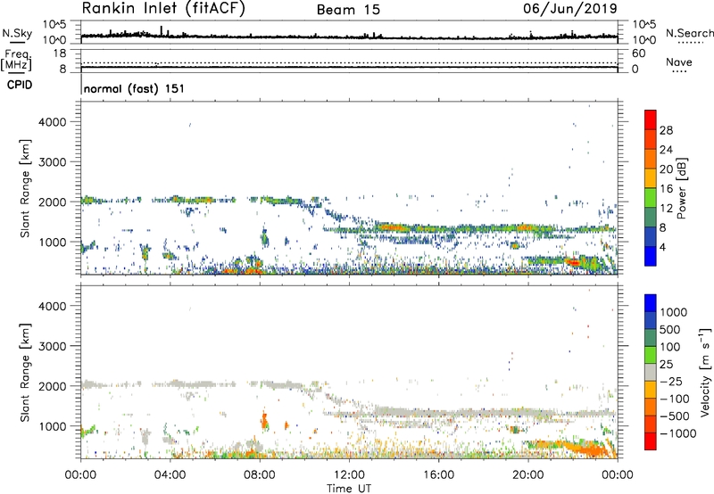Click the '1000' tick on velocity colorbar

(x=673, y=312)
